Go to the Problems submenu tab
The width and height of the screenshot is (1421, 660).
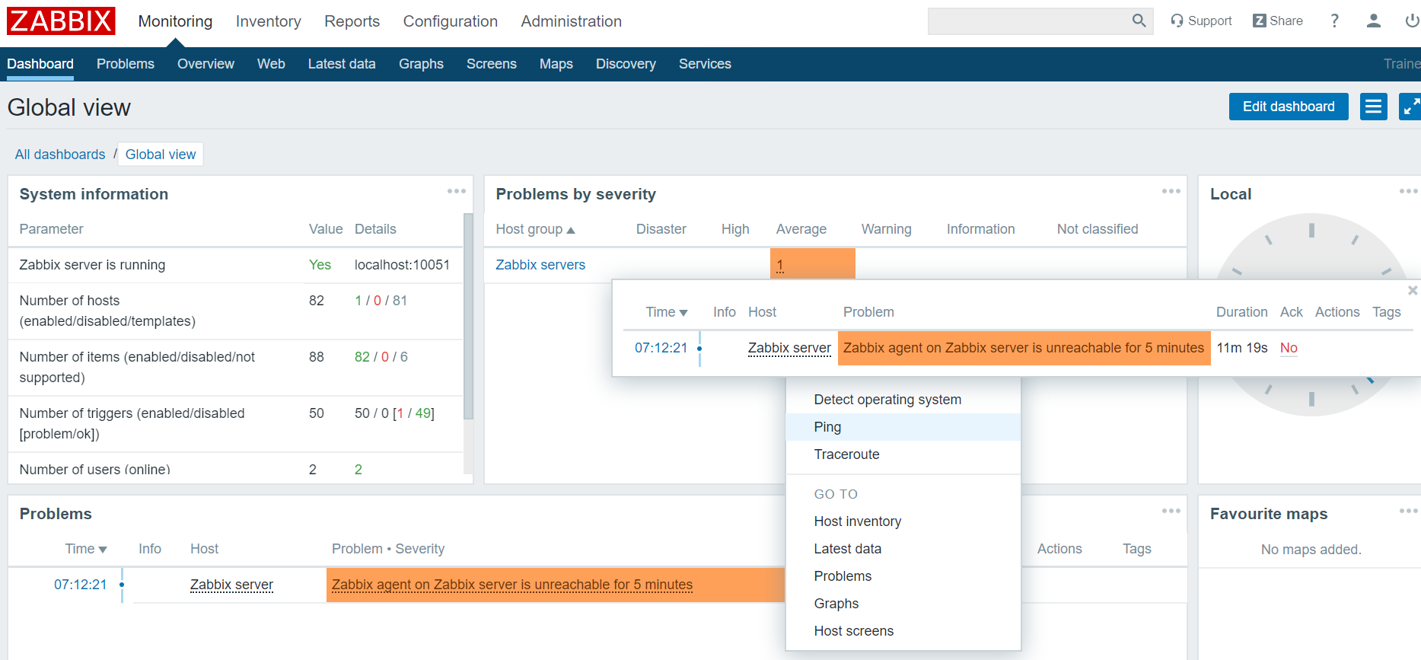pyautogui.click(x=126, y=64)
